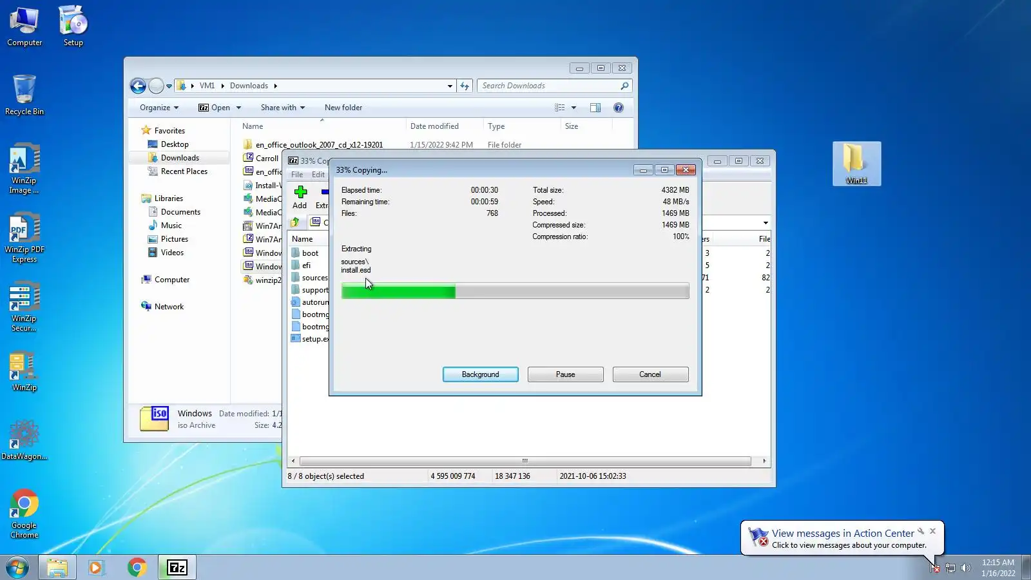Open the 7-Zip path dropdown arrow

[766, 223]
